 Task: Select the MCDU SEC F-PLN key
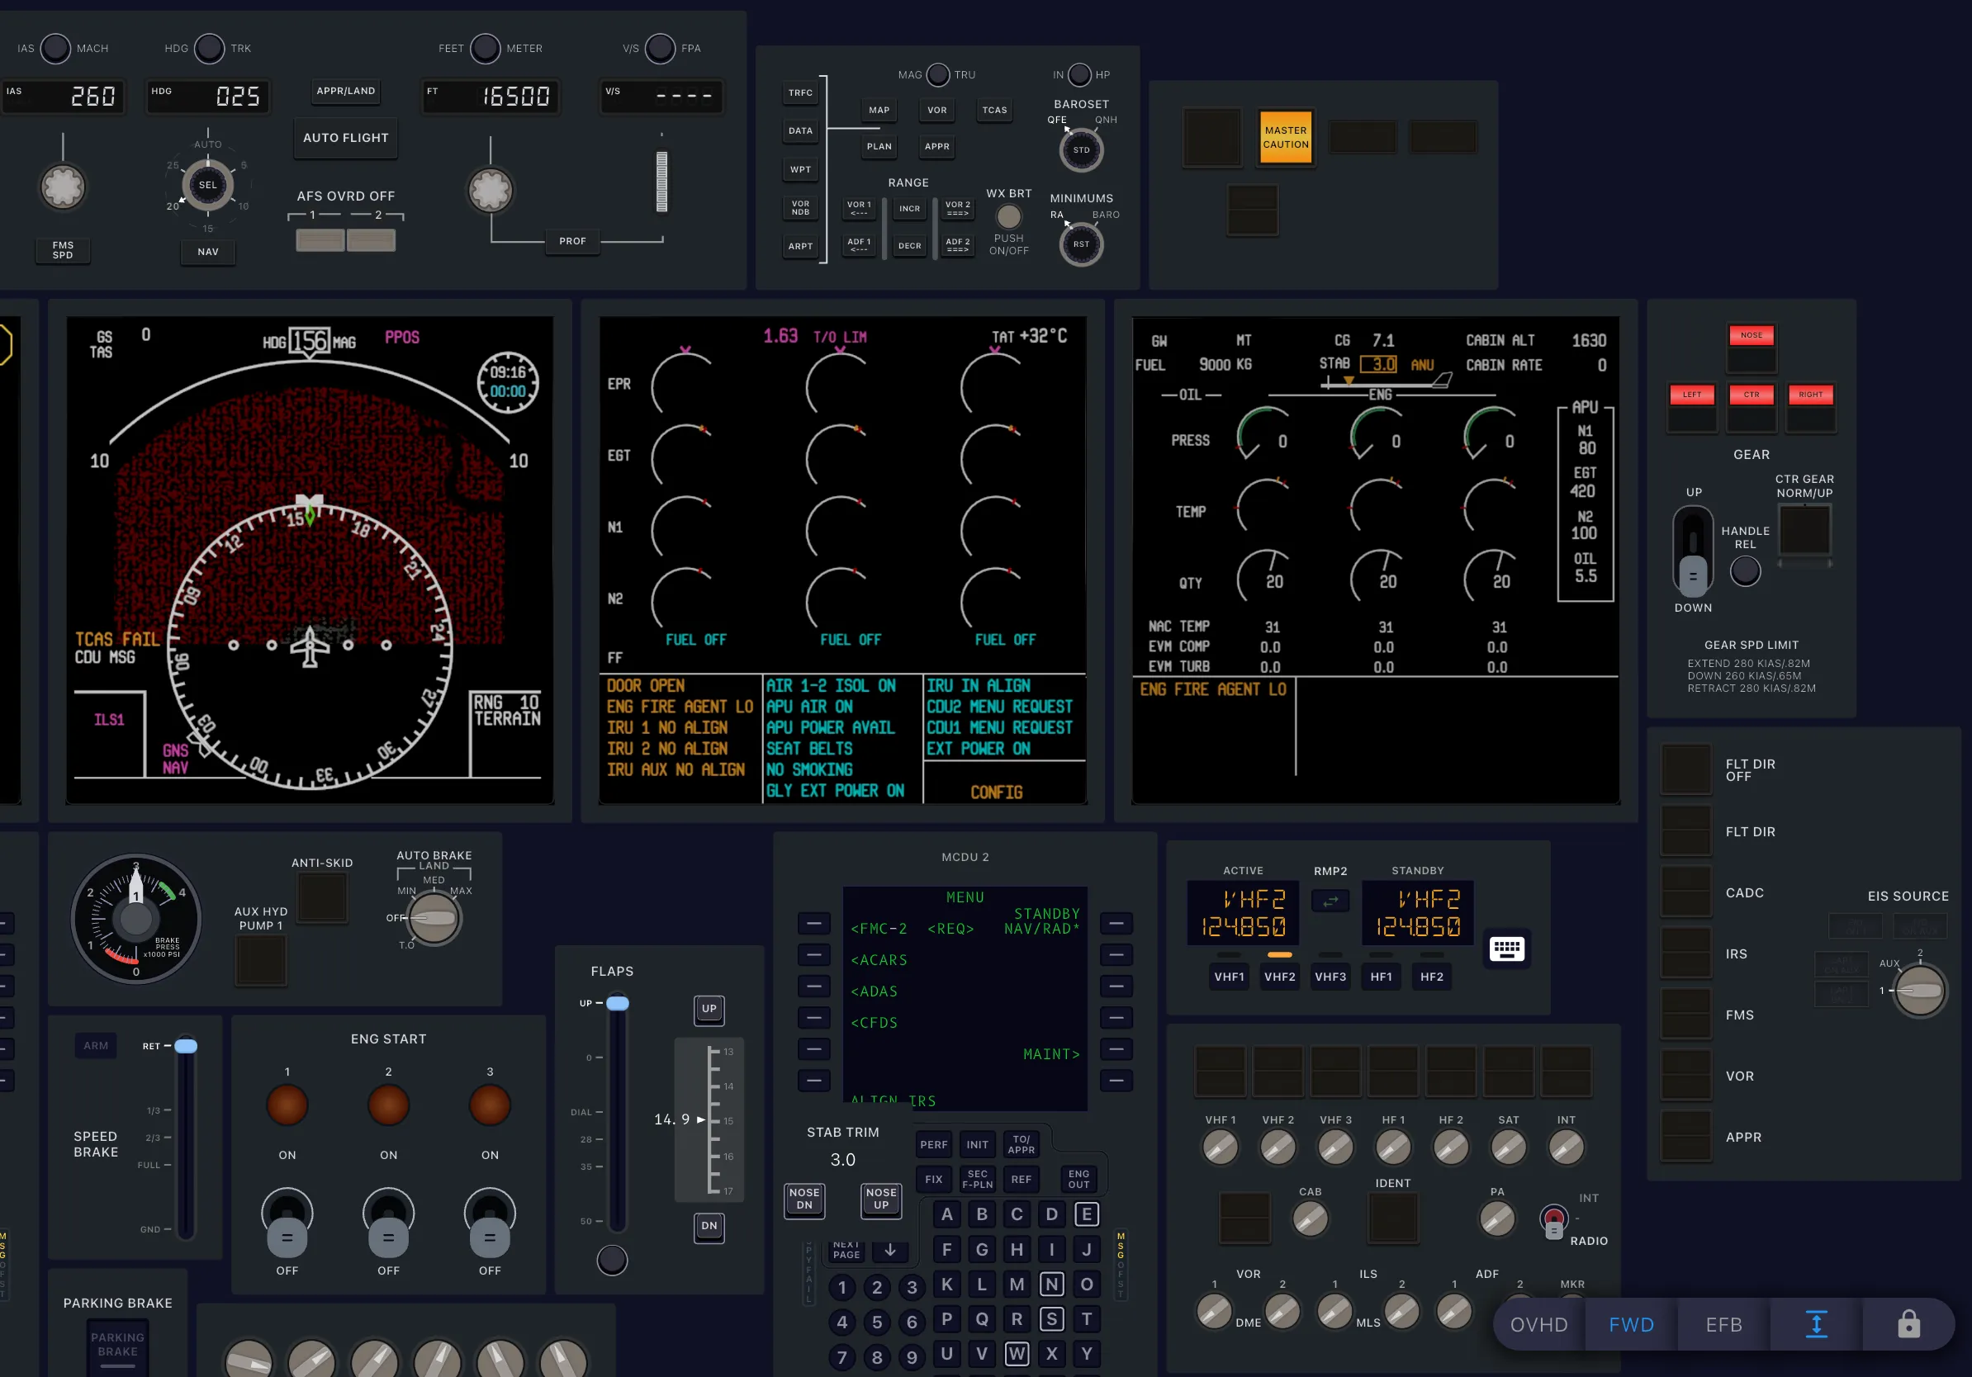pos(978,1180)
